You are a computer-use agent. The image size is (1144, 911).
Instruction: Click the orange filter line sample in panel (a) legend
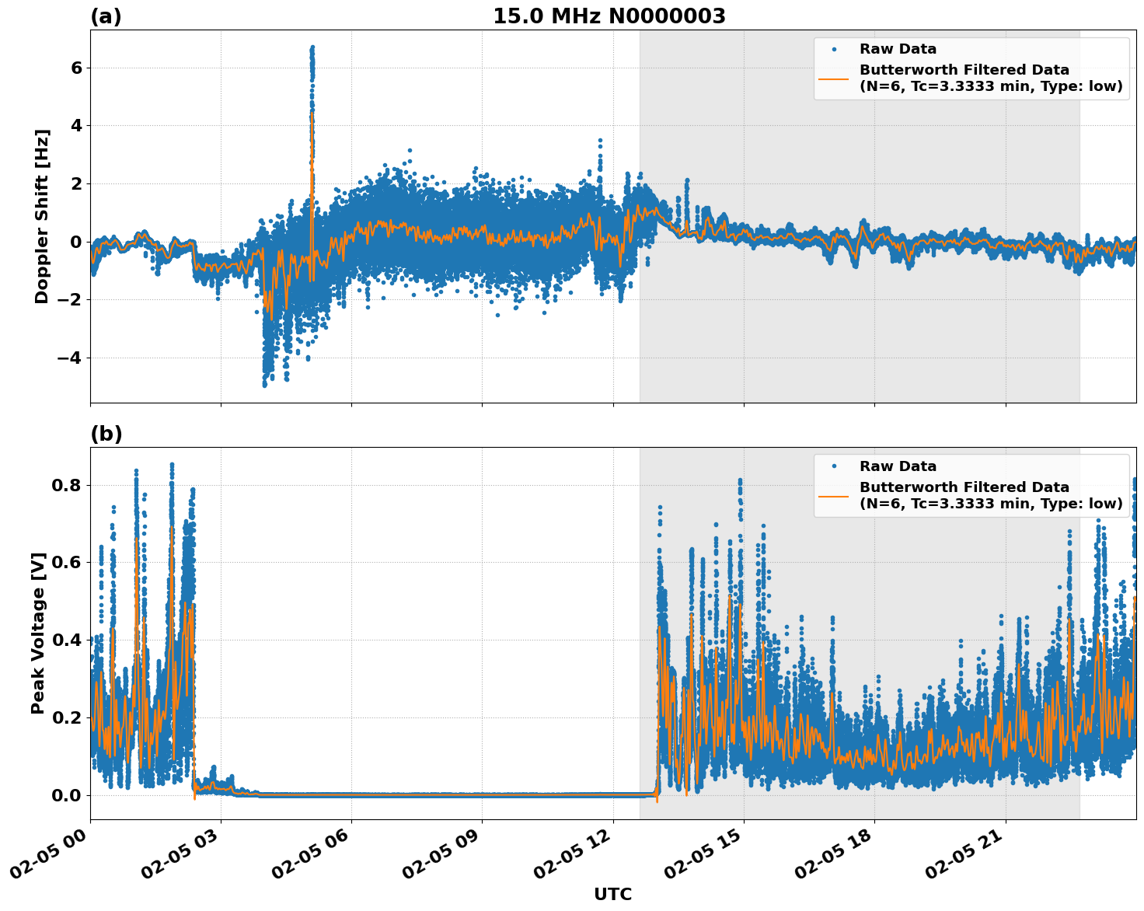point(834,78)
